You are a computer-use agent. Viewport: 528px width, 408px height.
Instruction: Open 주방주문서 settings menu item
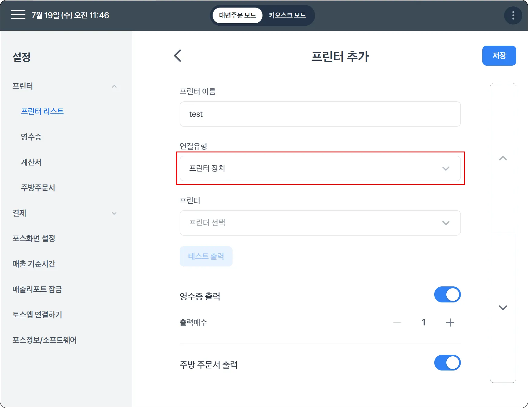[38, 188]
